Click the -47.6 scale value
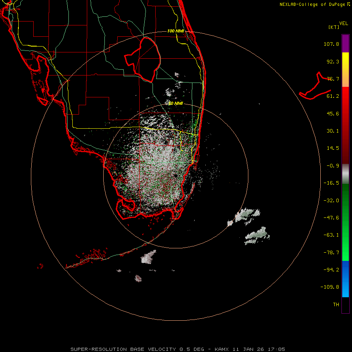 pyautogui.click(x=331, y=218)
